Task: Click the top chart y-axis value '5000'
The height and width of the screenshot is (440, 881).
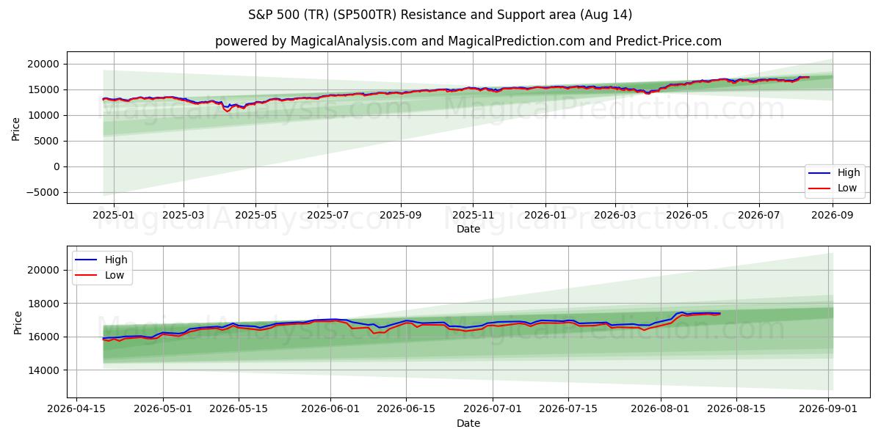Action: (x=48, y=142)
